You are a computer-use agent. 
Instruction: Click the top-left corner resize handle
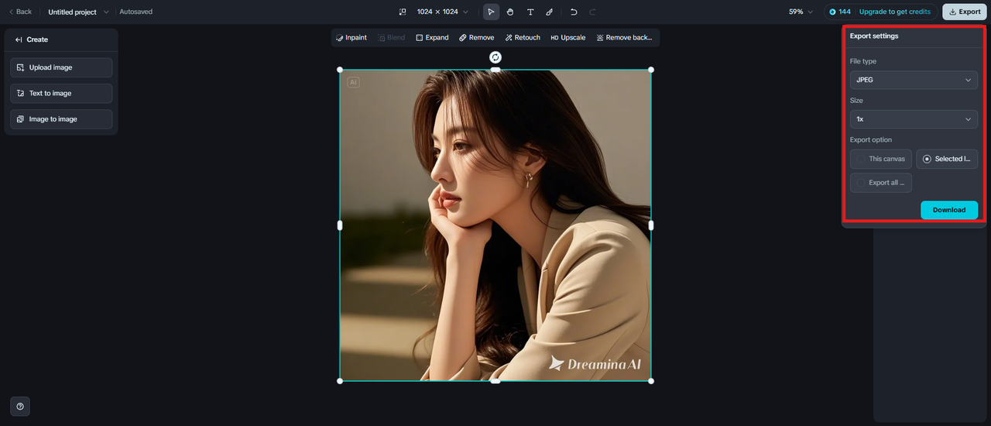(340, 70)
